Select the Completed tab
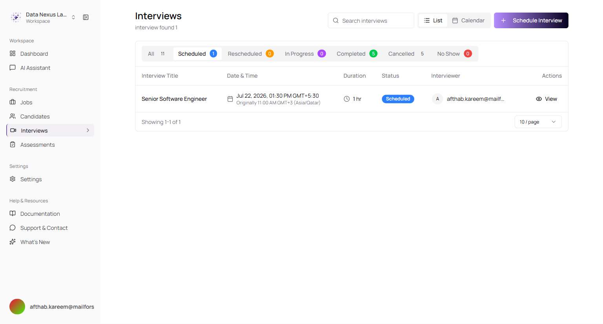Viewport: 603px width, 324px height. (357, 54)
